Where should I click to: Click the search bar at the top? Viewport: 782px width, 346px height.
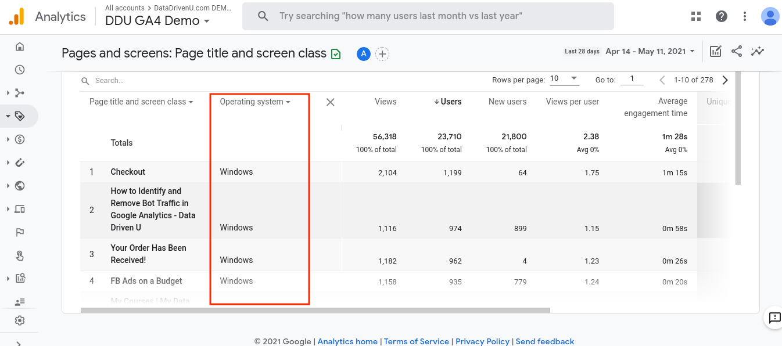(x=428, y=16)
